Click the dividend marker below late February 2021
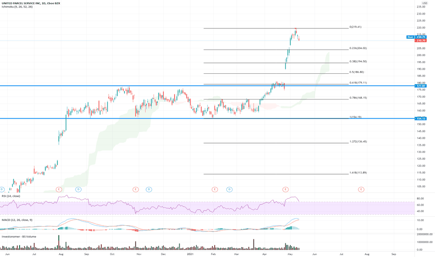Image resolution: width=435 pixels, height=257 pixels. (230, 190)
